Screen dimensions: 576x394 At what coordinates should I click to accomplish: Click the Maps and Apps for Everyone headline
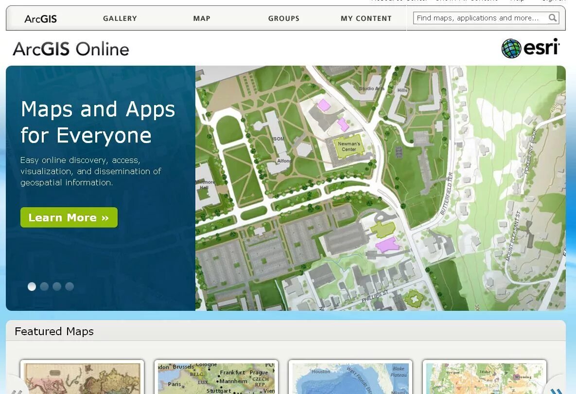click(98, 122)
